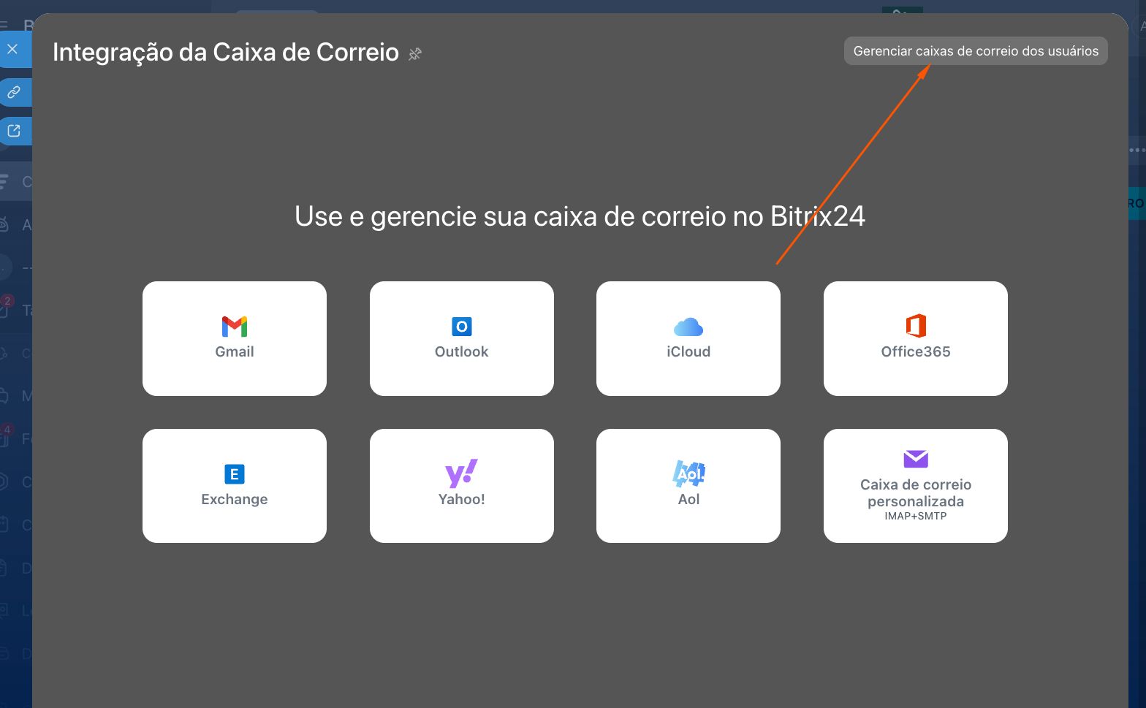Set up a custom IMAP+SMTP mailbox
This screenshot has width=1146, height=708.
coord(915,486)
